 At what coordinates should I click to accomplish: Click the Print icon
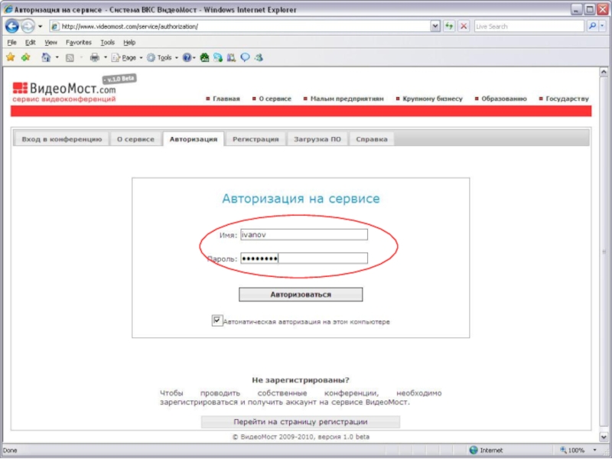(x=94, y=57)
